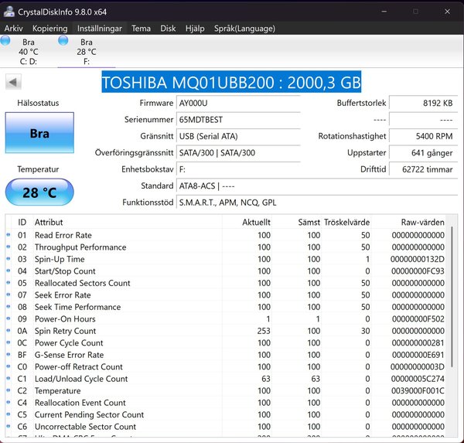464x443 pixels.
Task: Click status dot for Spin-Up Time
Action: (x=9, y=259)
